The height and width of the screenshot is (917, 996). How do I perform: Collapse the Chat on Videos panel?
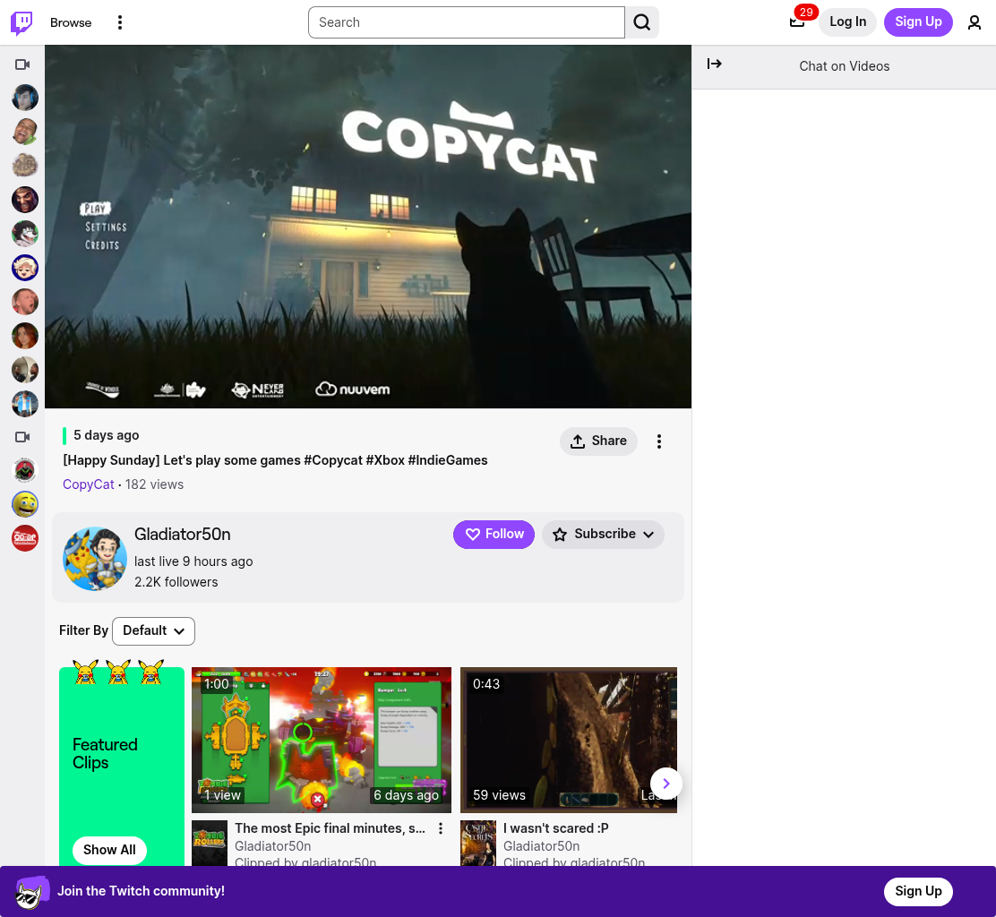715,64
